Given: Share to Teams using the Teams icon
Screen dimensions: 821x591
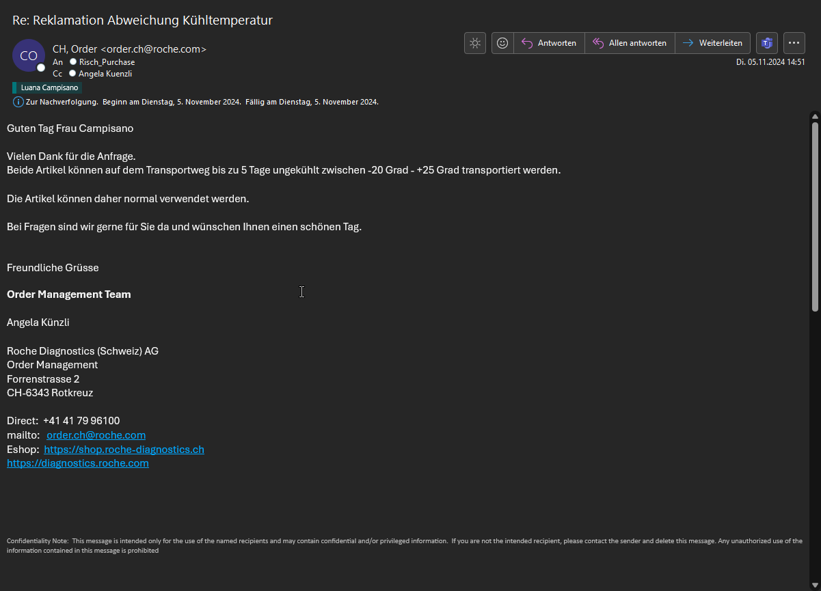Looking at the screenshot, I should point(766,43).
